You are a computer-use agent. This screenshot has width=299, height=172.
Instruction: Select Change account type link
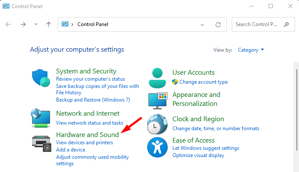pyautogui.click(x=203, y=82)
